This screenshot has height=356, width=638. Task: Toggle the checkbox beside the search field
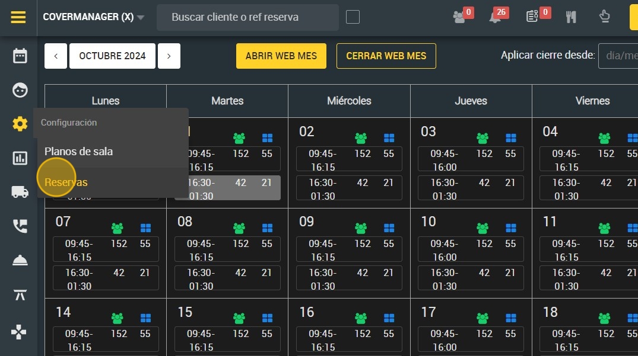click(x=353, y=17)
